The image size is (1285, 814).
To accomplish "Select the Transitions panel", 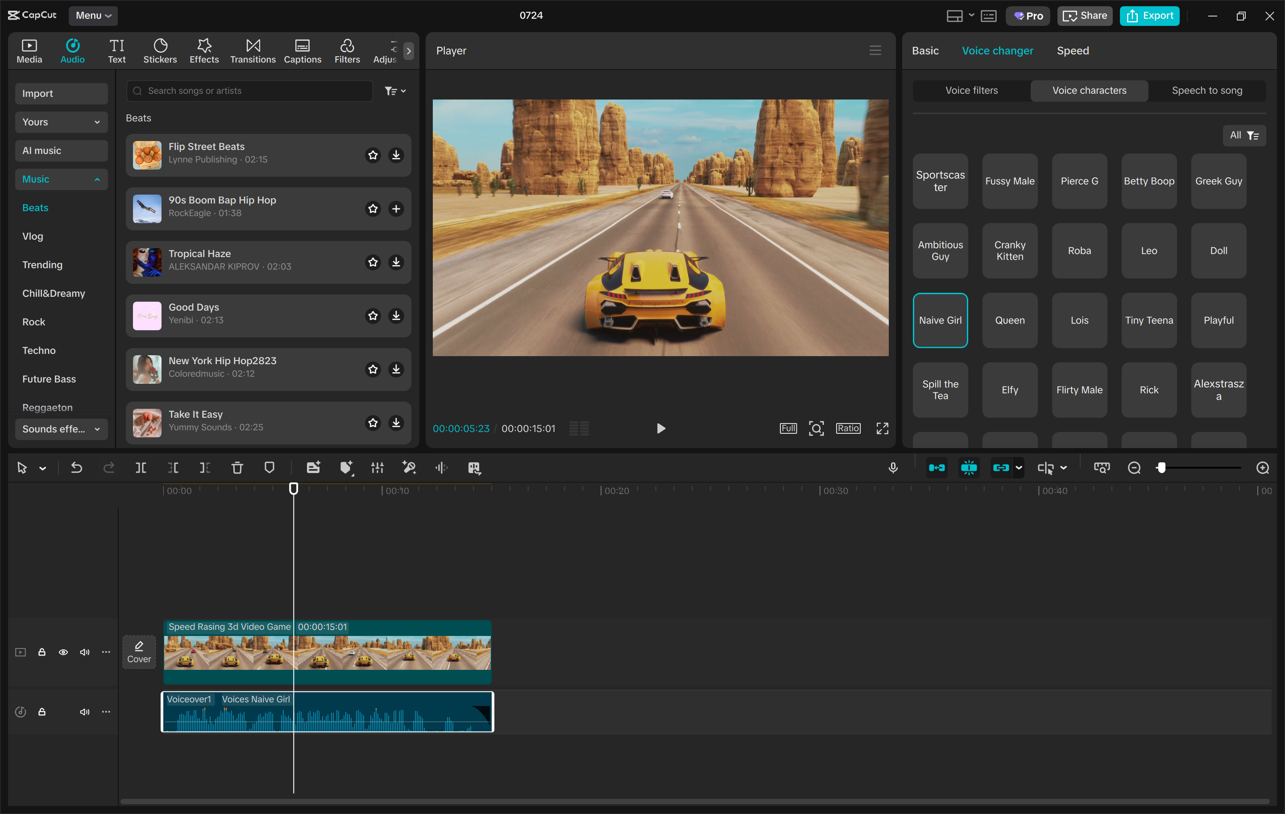I will click(252, 50).
